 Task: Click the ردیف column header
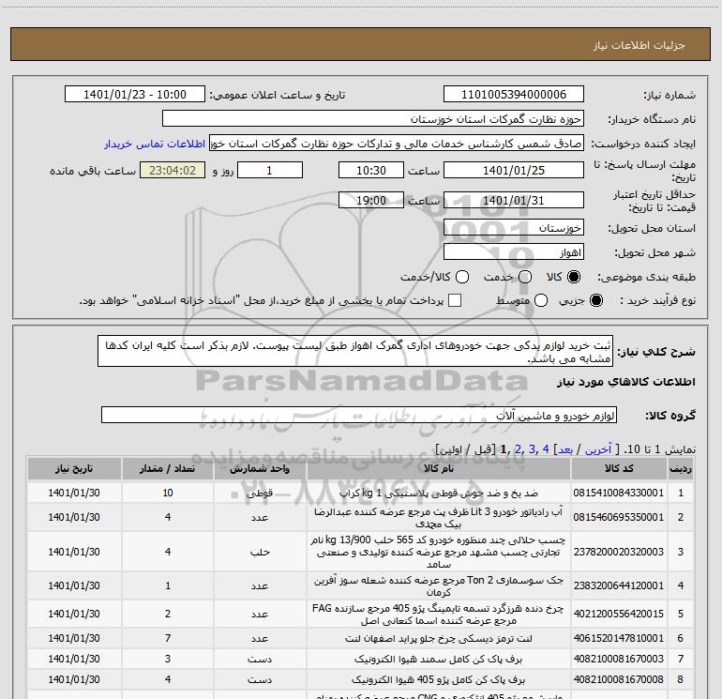680,468
